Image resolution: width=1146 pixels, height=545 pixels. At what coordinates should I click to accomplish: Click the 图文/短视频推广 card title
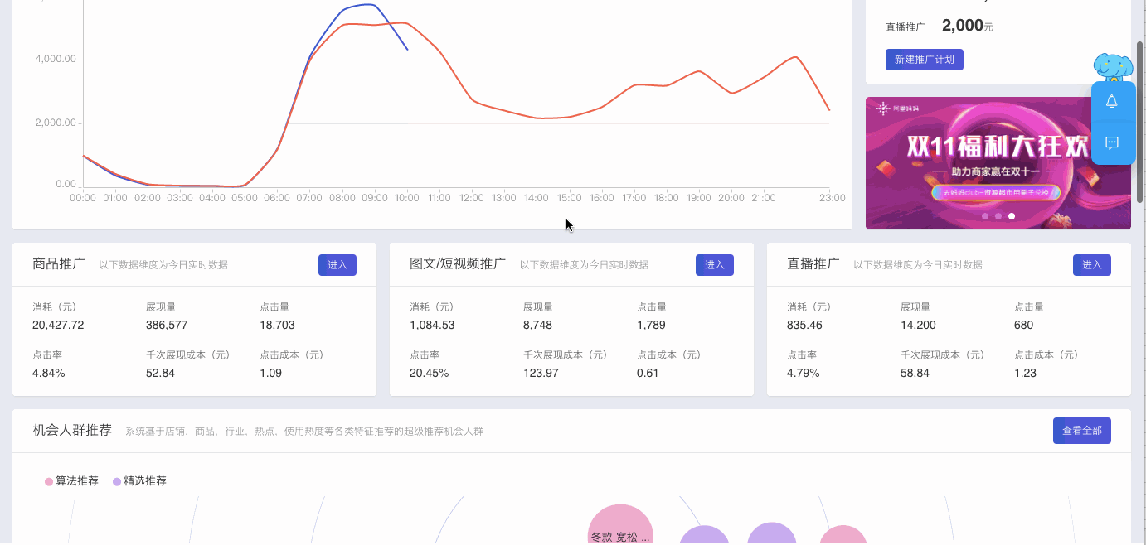click(458, 264)
